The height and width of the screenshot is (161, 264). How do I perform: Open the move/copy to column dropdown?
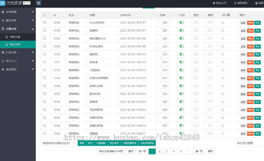click(x=58, y=143)
